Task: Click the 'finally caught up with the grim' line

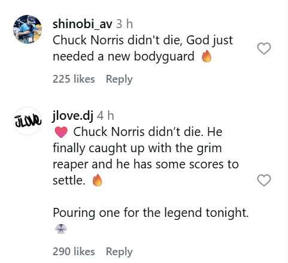Action: point(137,149)
